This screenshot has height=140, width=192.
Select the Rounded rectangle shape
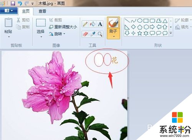152,21
